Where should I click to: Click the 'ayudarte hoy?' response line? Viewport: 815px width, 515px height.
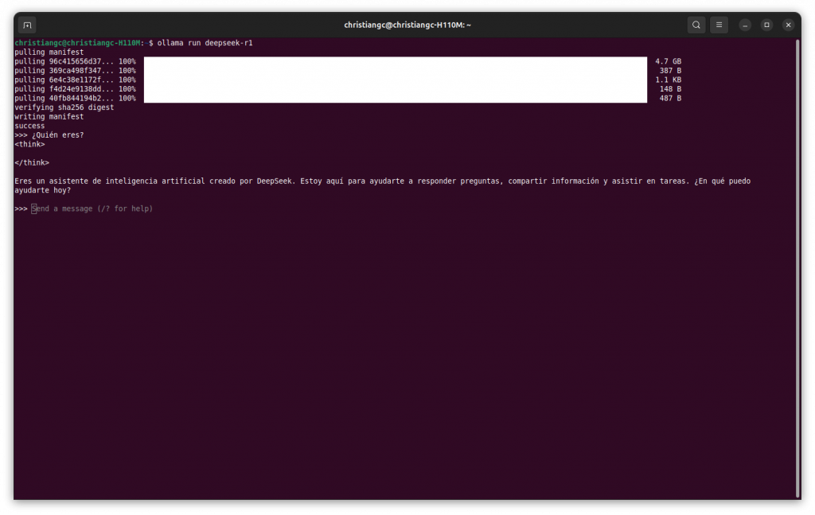tap(43, 191)
